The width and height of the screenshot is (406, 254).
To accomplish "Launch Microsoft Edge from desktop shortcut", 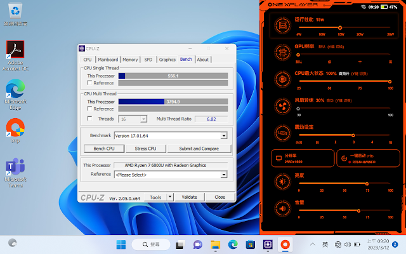I will point(15,95).
